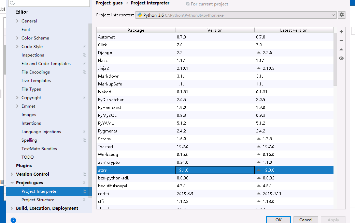Open the Images settings page
This screenshot has width=355, height=223.
(29, 115)
